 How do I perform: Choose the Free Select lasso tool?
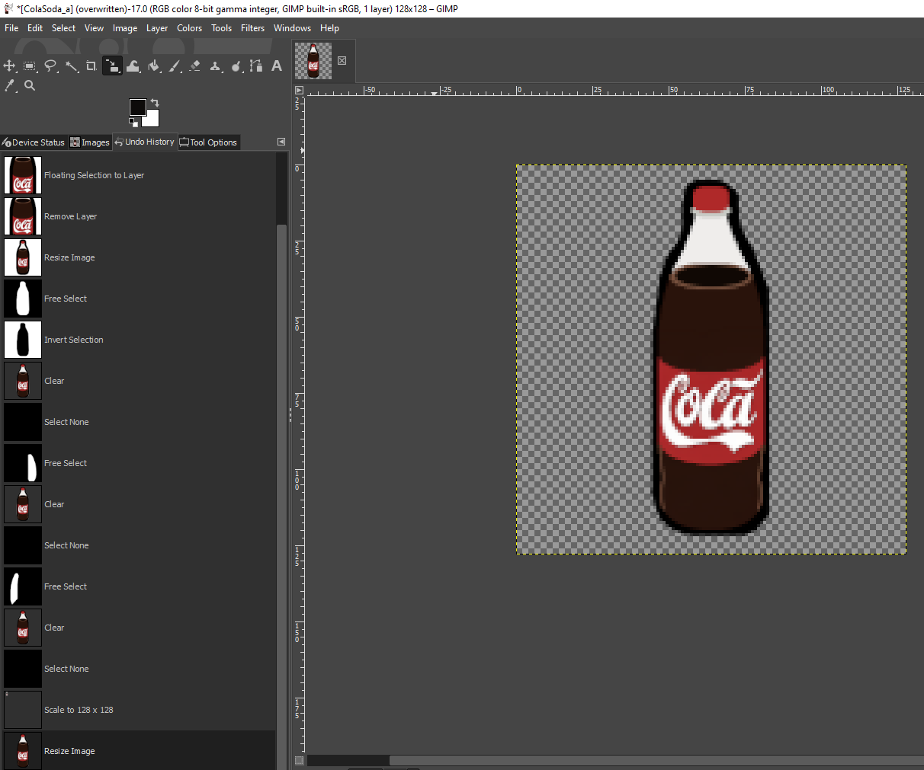click(50, 66)
